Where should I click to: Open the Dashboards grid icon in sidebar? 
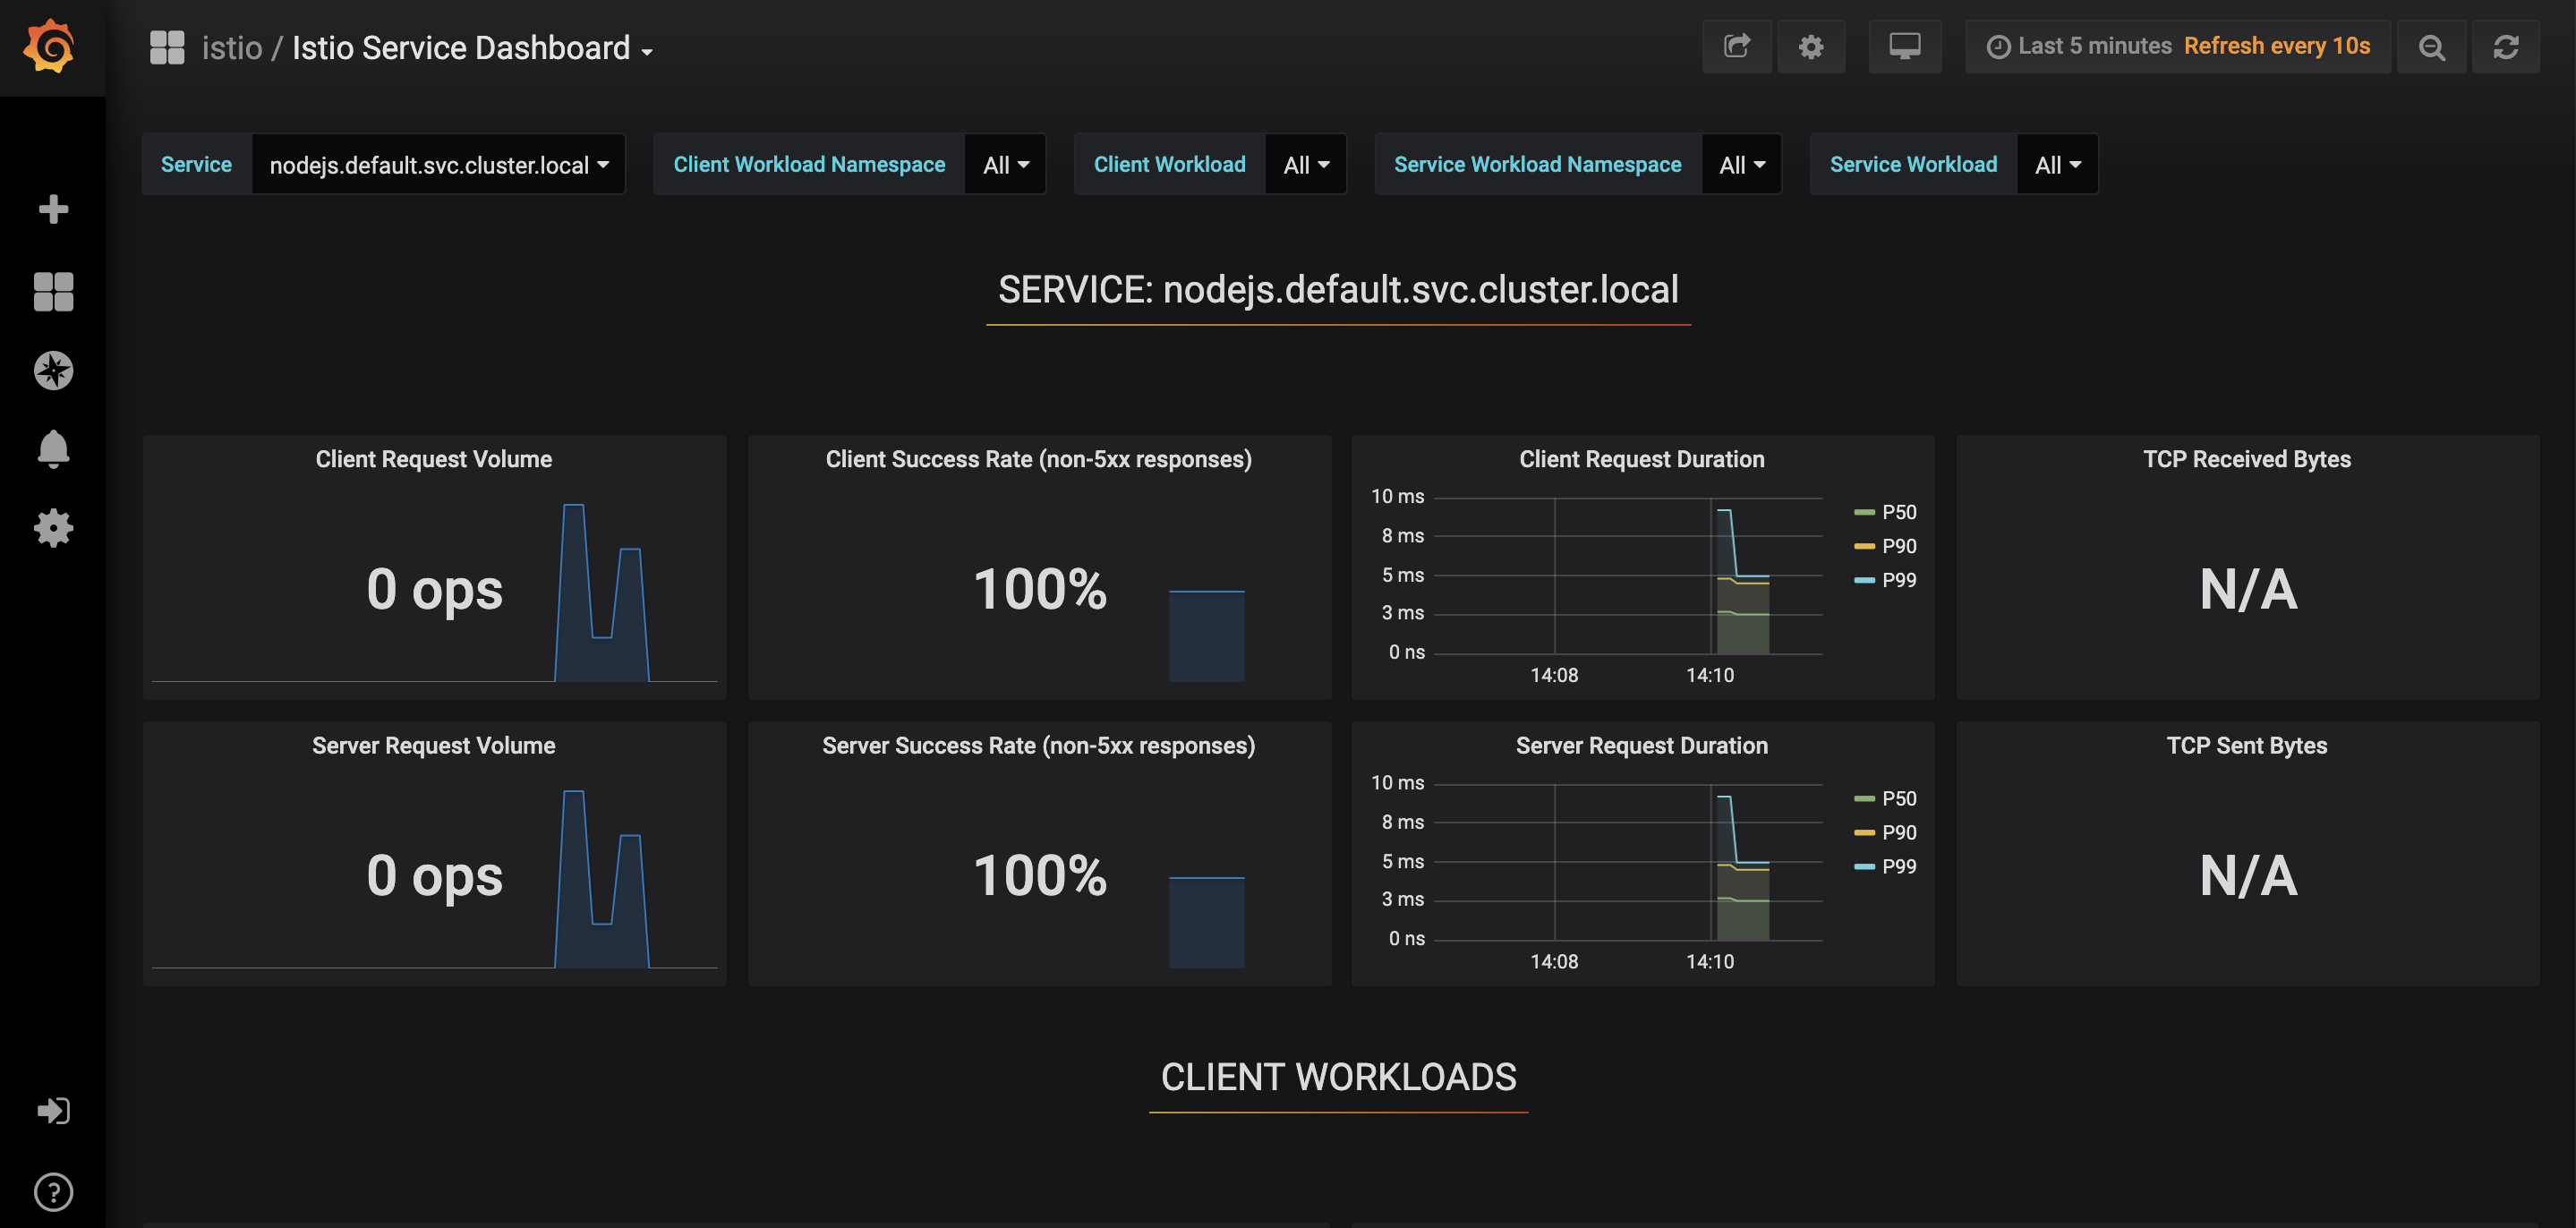coord(53,291)
